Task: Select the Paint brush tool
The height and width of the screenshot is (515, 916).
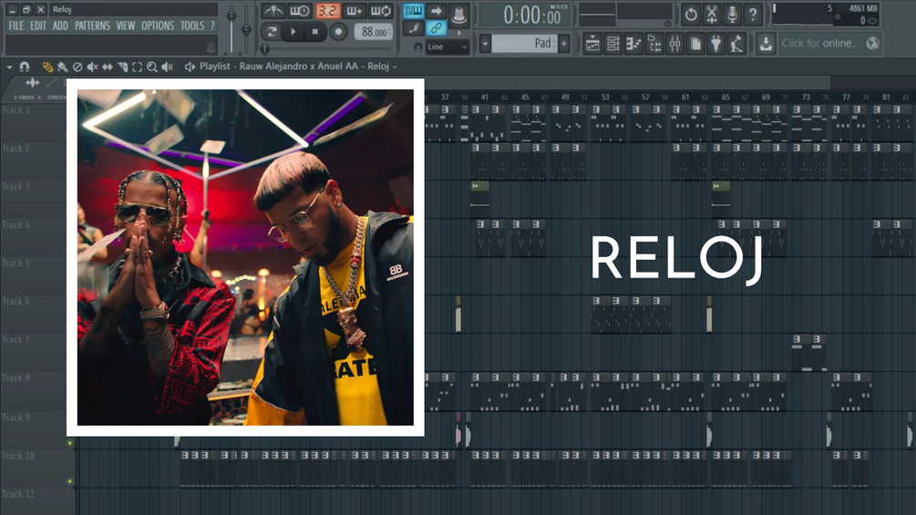Action: pos(62,67)
